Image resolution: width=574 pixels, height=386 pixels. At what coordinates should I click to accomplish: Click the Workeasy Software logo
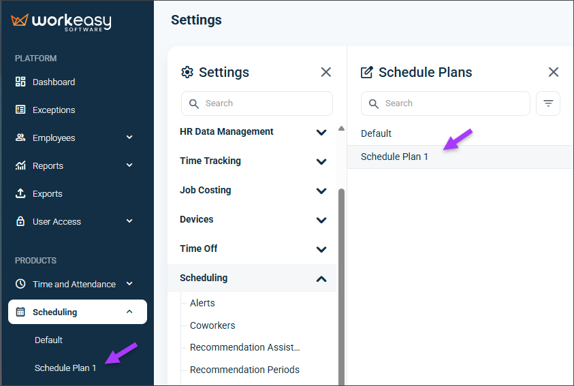(61, 22)
